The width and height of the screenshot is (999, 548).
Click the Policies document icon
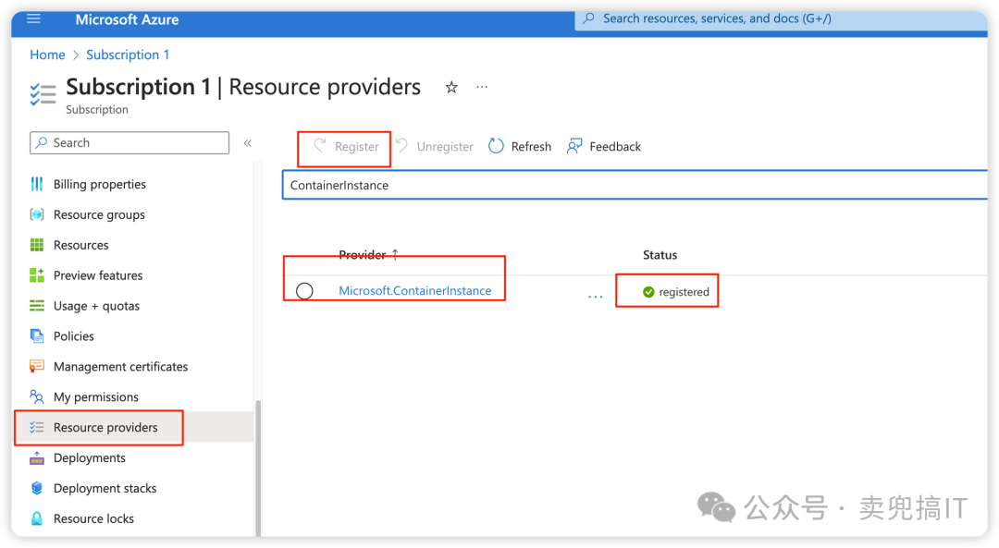(37, 336)
